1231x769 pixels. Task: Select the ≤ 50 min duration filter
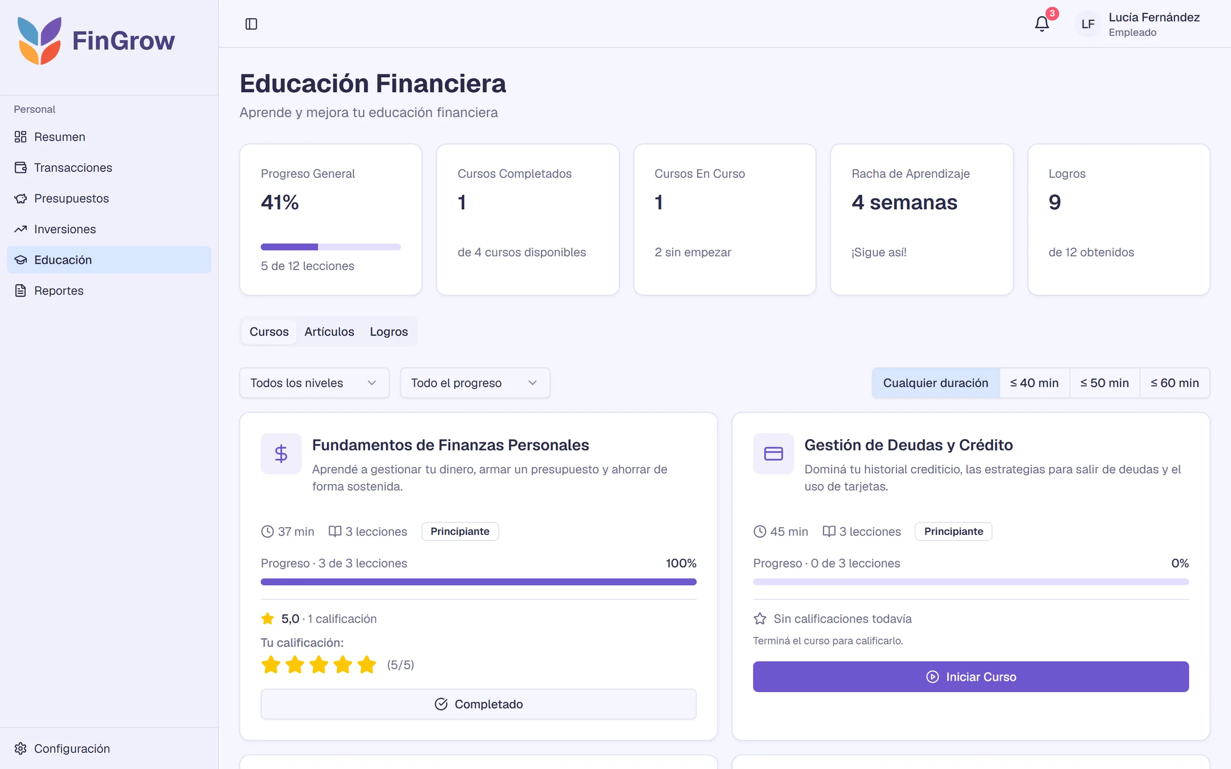1104,383
